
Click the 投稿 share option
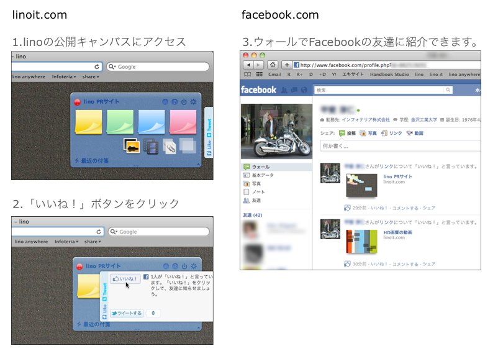(x=348, y=133)
